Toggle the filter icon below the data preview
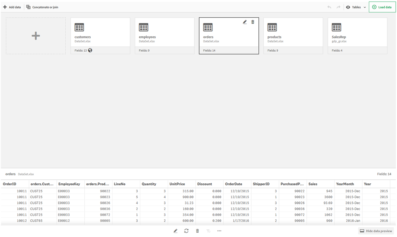This screenshot has width=397, height=237. coord(208,231)
